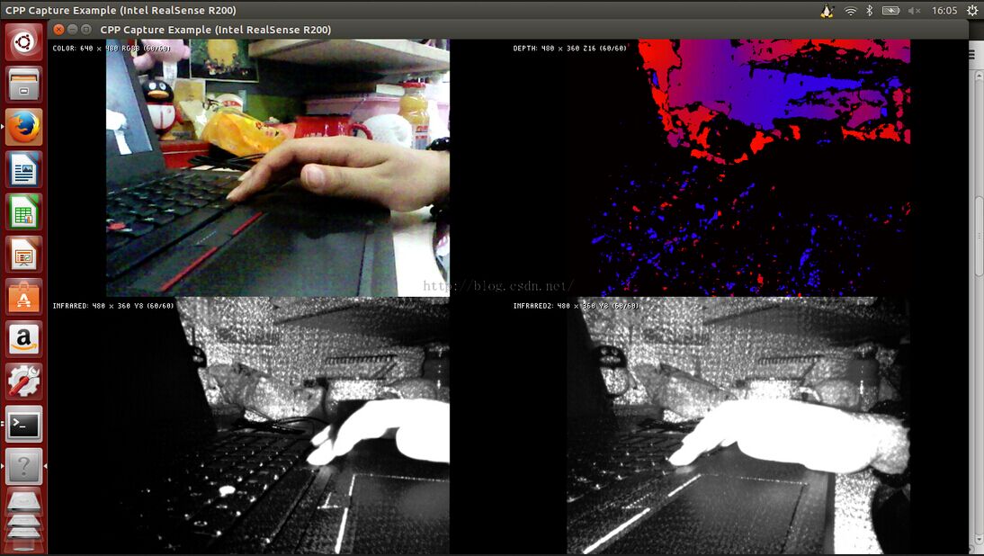Open the Ubuntu Dash search launcher

click(24, 42)
